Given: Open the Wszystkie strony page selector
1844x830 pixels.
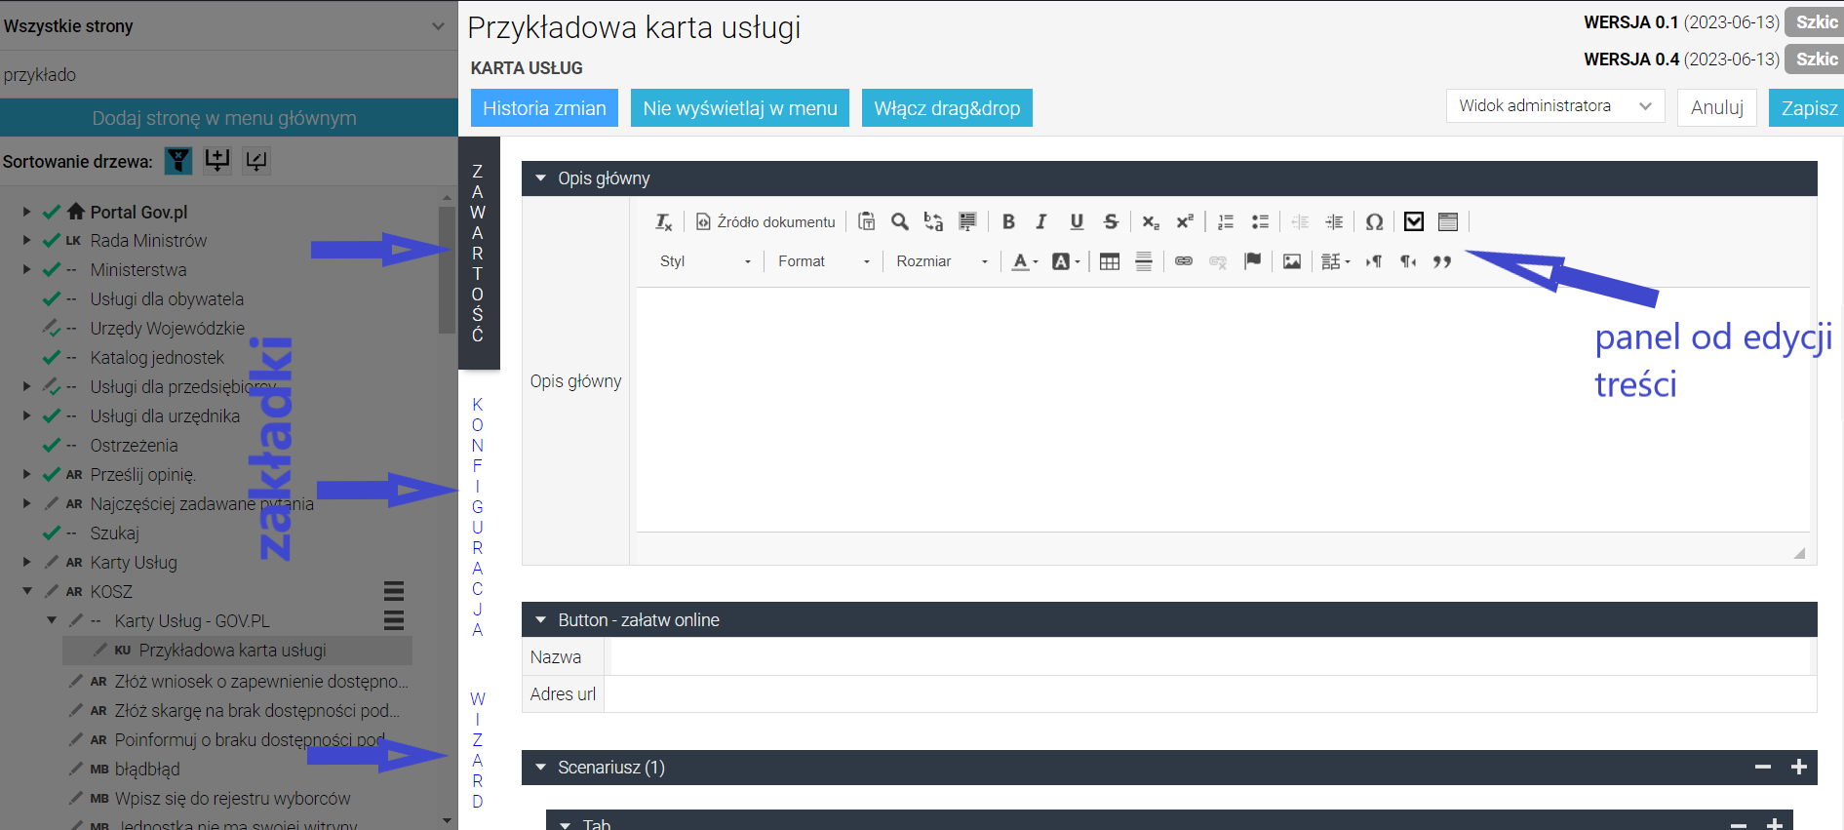Looking at the screenshot, I should 229,26.
